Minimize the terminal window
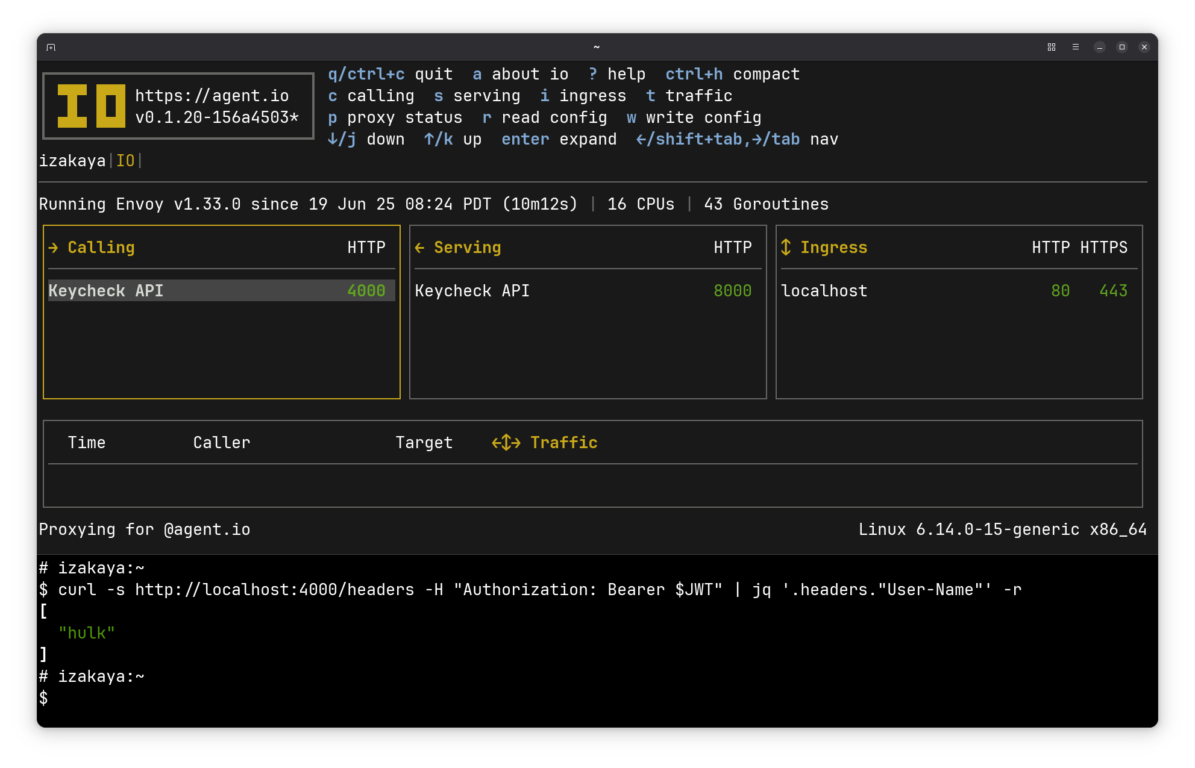The image size is (1195, 768). (1100, 47)
